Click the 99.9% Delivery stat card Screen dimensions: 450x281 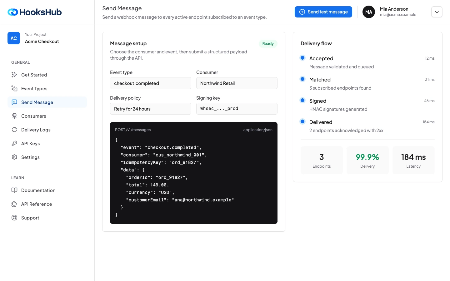[367, 160]
